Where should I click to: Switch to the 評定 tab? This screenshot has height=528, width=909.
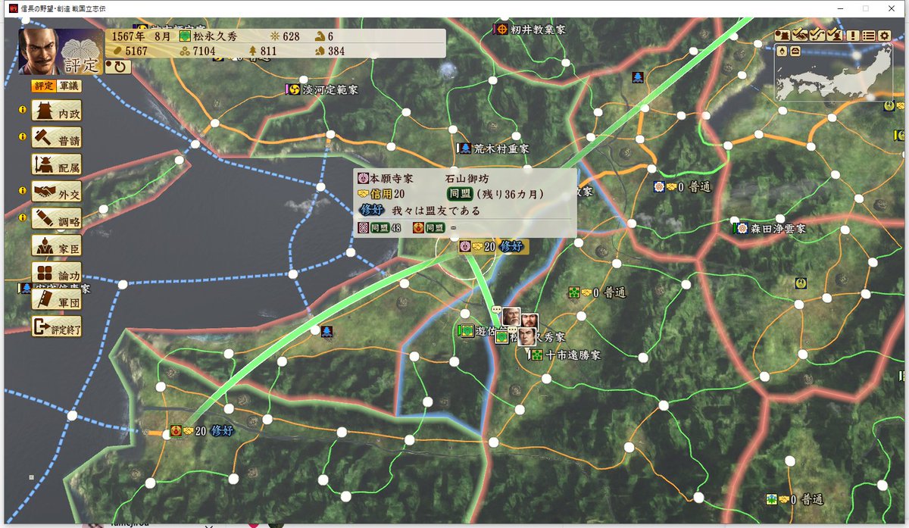(x=44, y=86)
